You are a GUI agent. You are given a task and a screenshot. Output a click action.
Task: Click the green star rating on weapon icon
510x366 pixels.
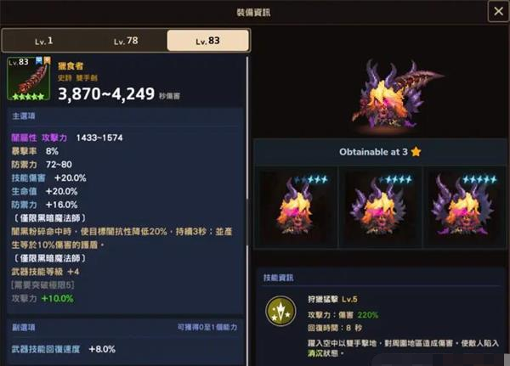click(28, 96)
